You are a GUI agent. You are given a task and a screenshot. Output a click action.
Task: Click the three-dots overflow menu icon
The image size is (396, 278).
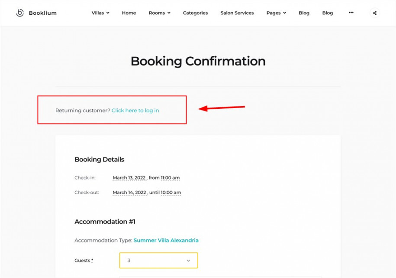coord(351,13)
